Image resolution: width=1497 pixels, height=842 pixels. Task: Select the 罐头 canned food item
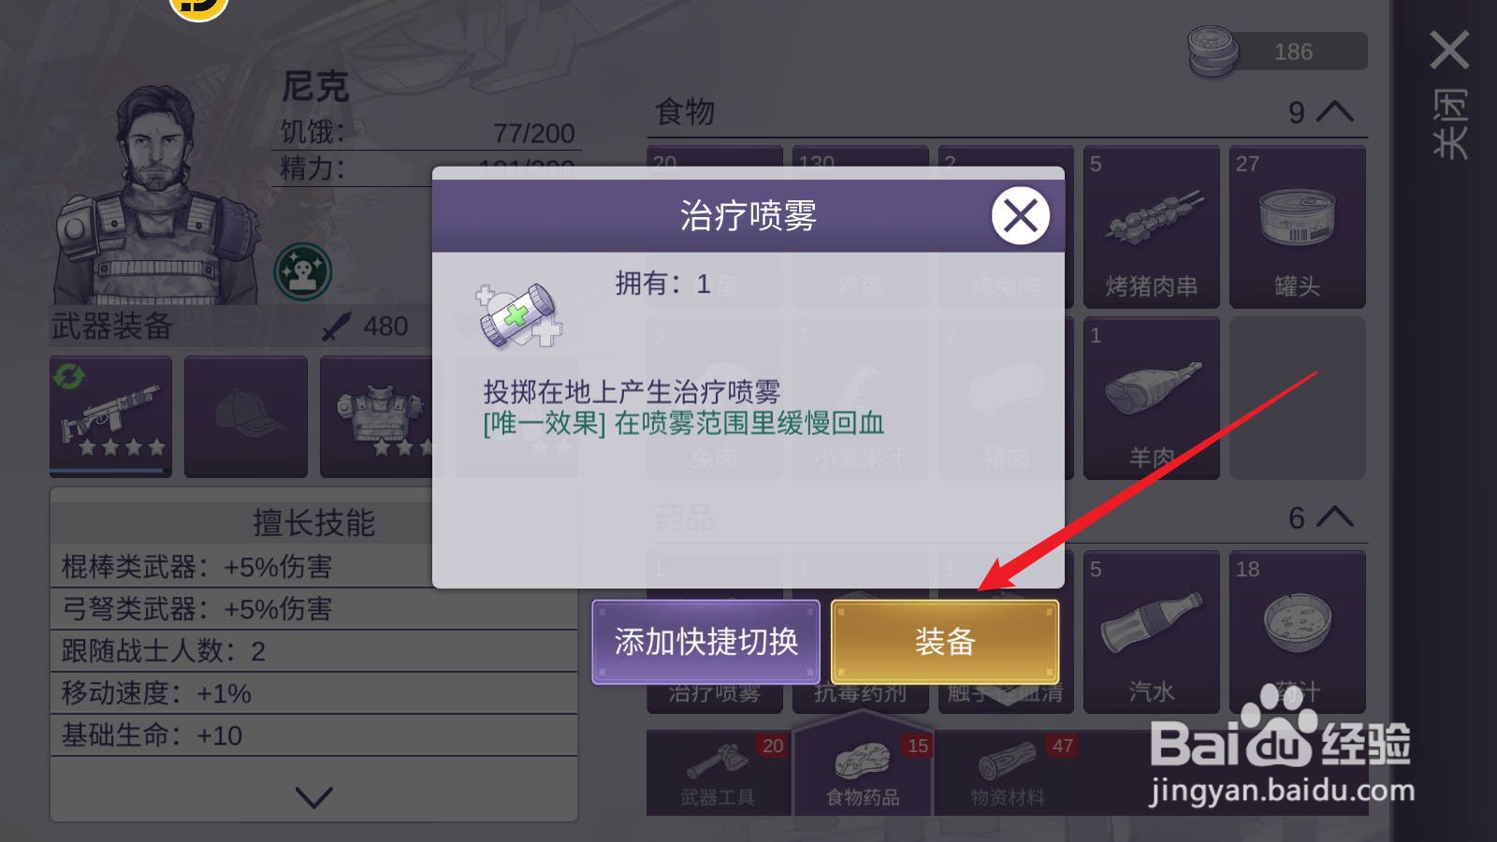[1298, 226]
